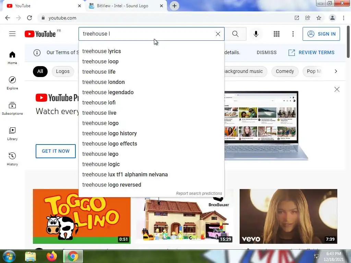
Task: Click REVIEW TERMS link
Action: click(311, 52)
